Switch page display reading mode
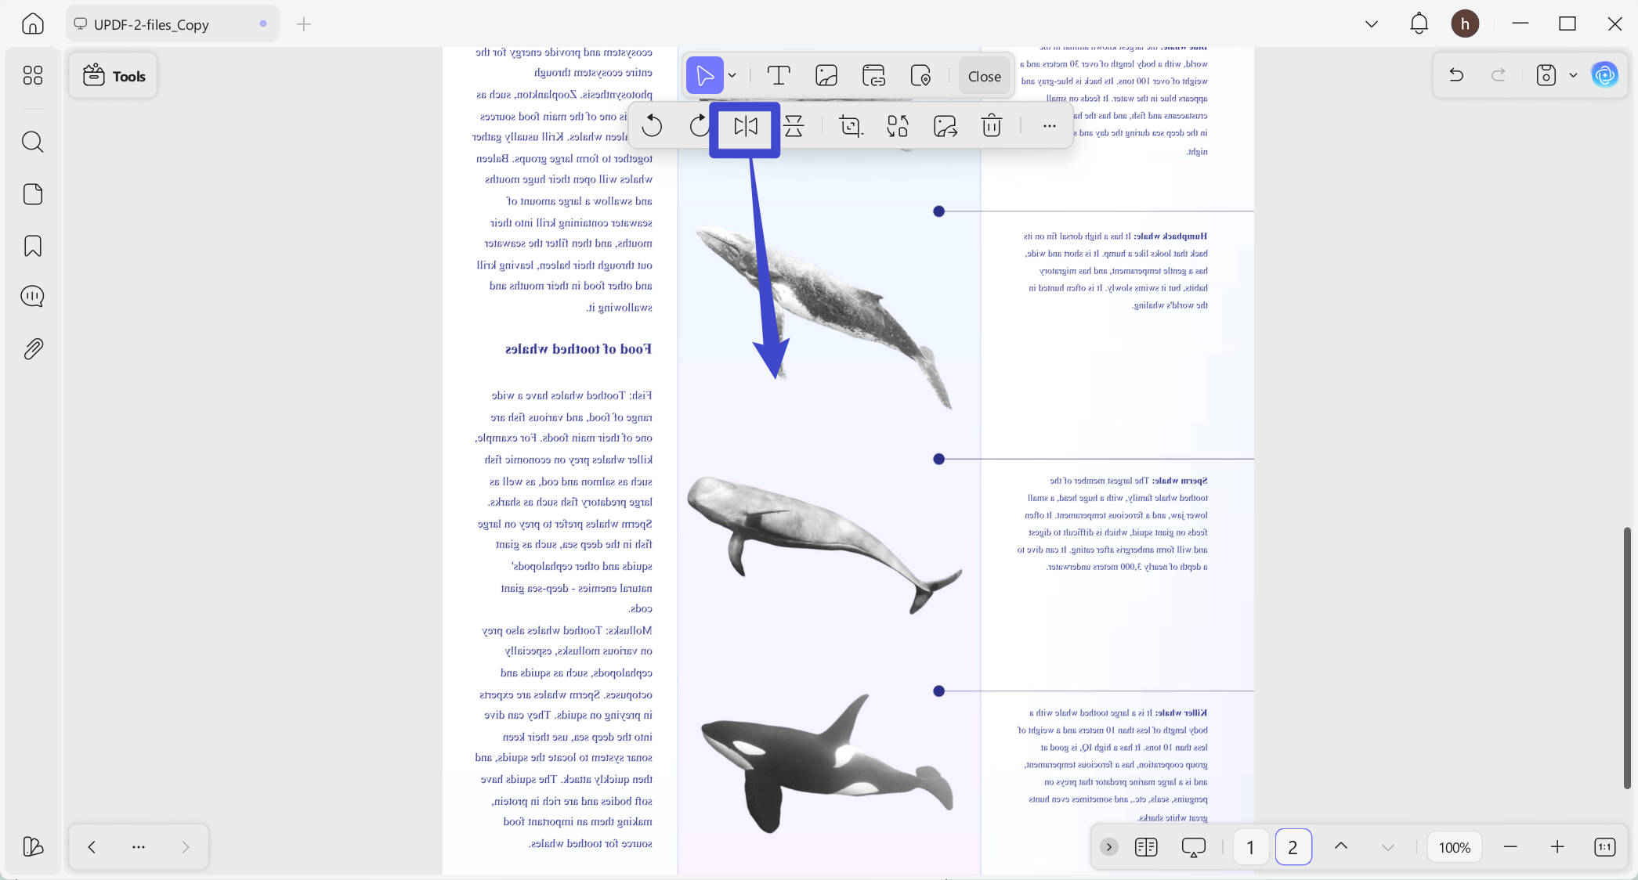 pos(1146,847)
